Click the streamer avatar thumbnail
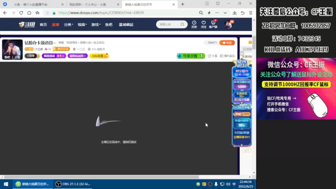The height and width of the screenshot is (189, 336). pos(13,50)
